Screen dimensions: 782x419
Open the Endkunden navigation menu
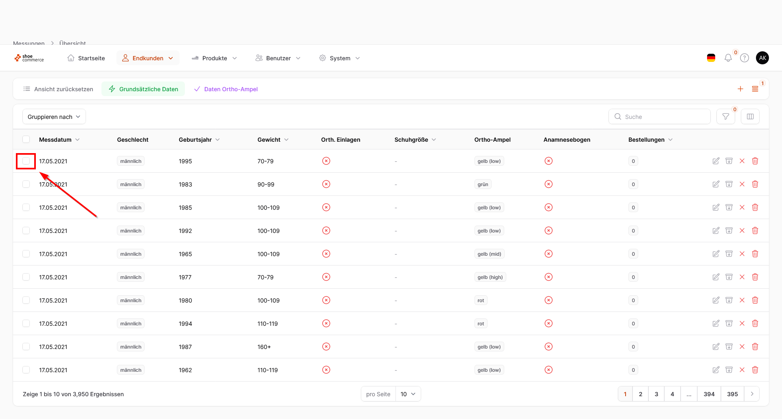[x=147, y=58]
